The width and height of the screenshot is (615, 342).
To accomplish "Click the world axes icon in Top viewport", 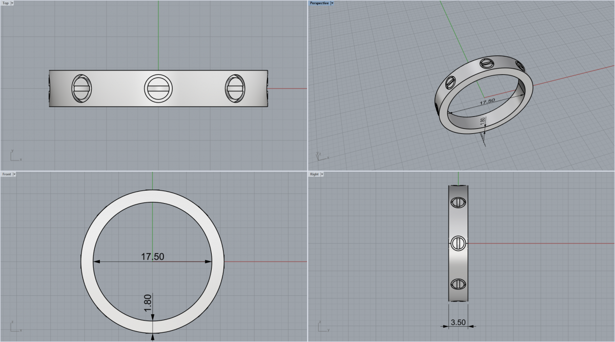I will pos(14,155).
